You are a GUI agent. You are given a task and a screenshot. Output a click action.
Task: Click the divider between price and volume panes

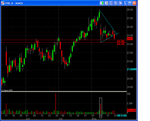tap(64, 91)
